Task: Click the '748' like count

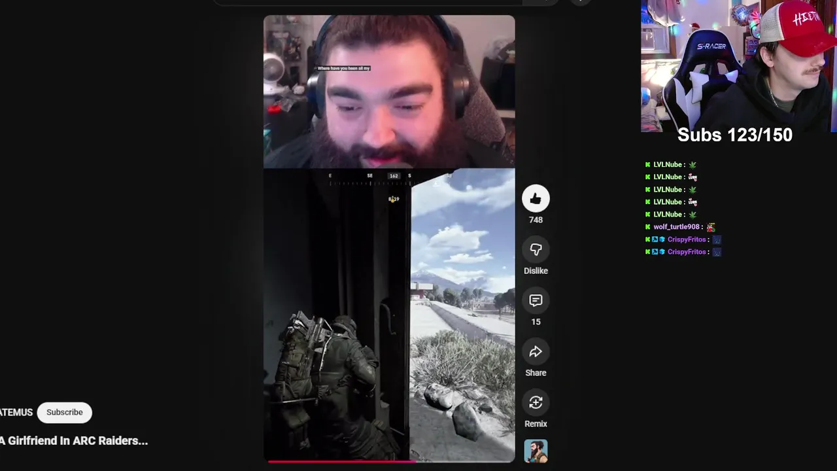Action: (536, 220)
